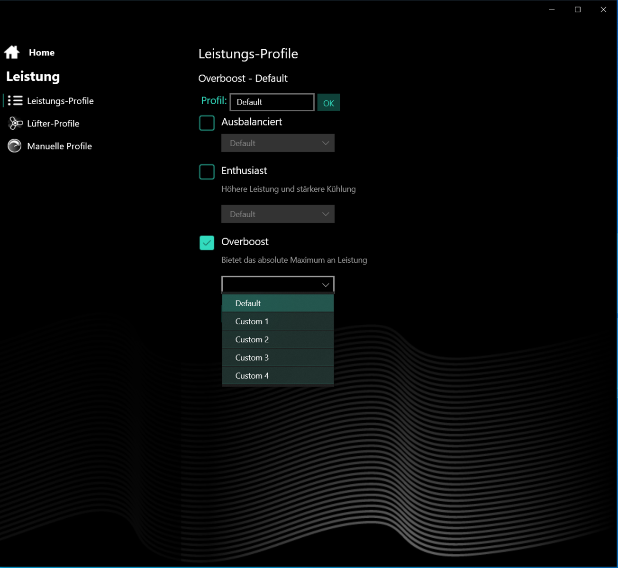Click the Leistungs-Profile list icon
The image size is (618, 568).
tap(15, 100)
